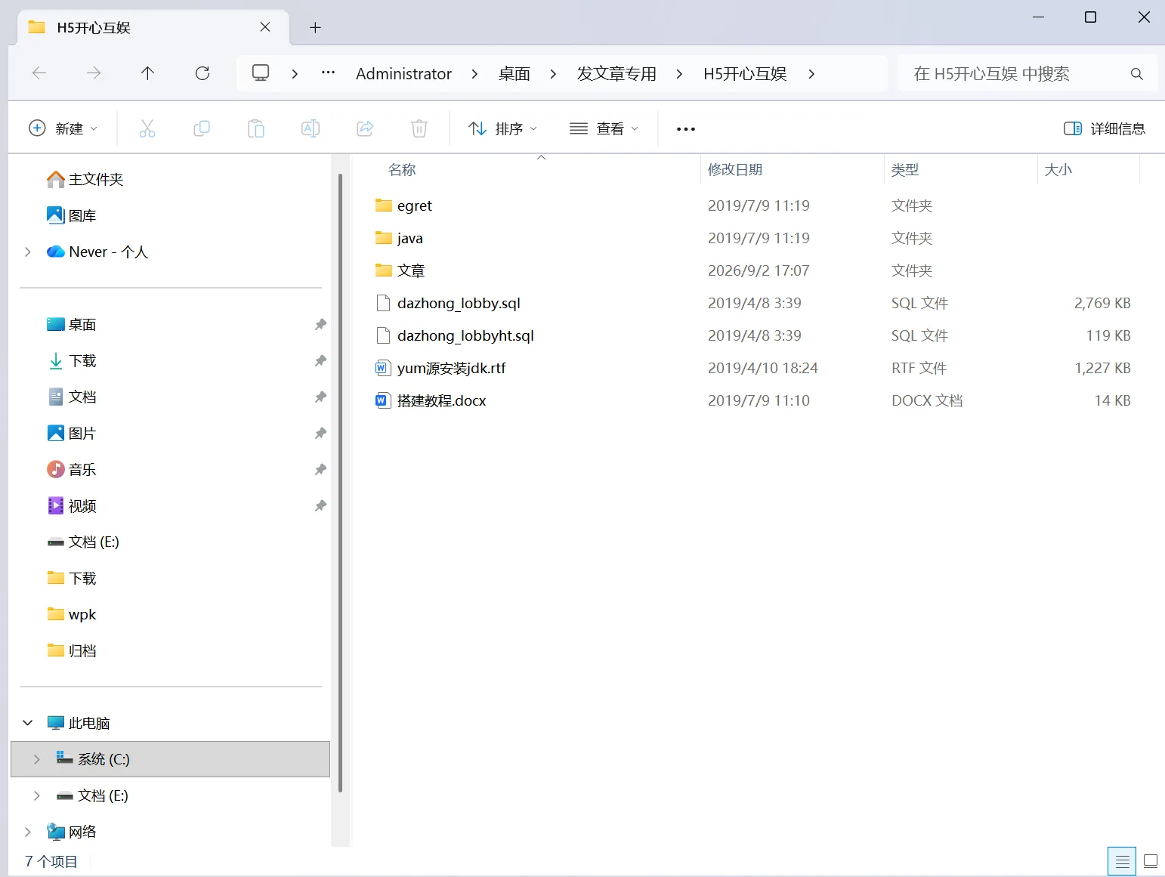Select the egret folder
The height and width of the screenshot is (877, 1165).
click(x=403, y=205)
